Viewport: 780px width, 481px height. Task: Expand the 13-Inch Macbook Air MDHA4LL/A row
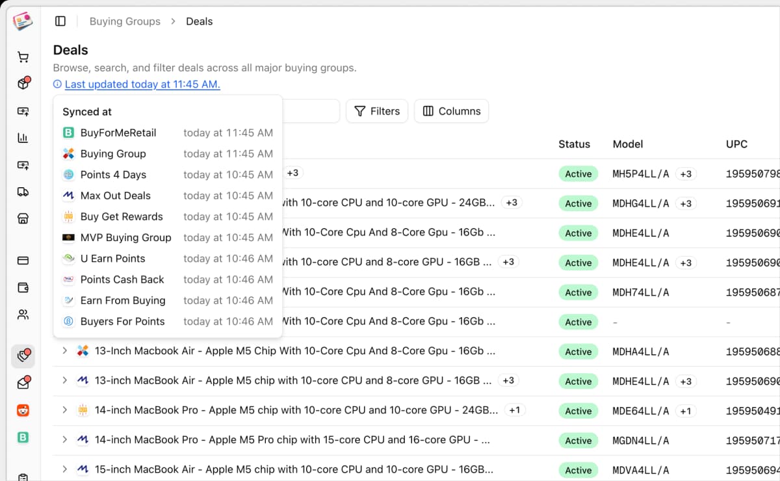point(64,351)
